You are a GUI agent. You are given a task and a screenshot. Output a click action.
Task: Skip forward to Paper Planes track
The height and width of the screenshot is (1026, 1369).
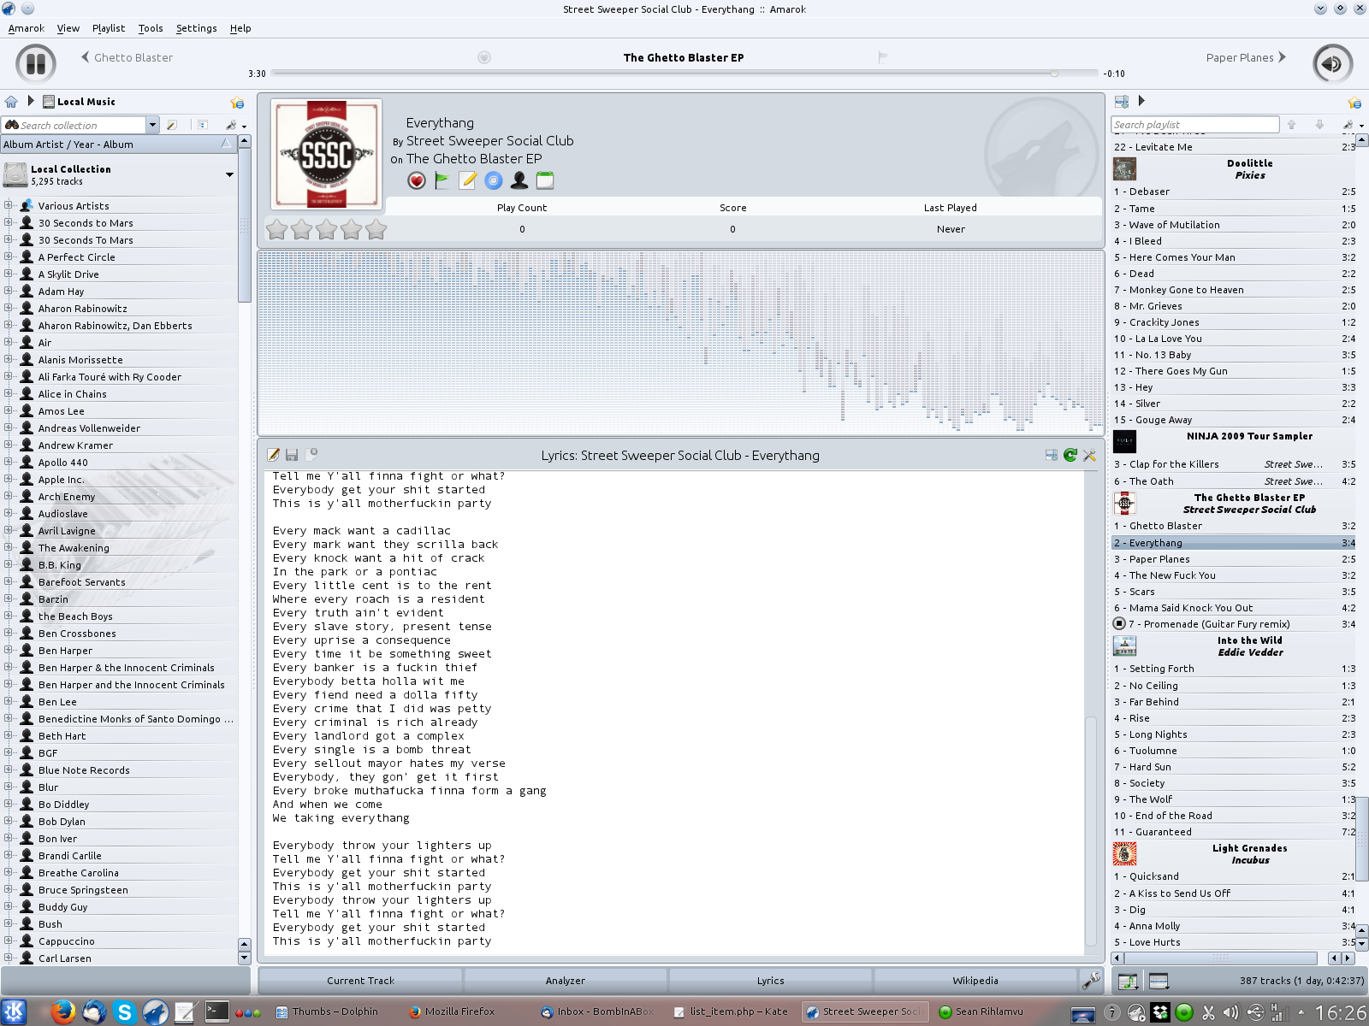pyautogui.click(x=1246, y=57)
